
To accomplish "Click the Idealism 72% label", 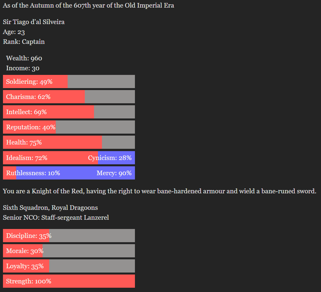I will tap(27, 158).
